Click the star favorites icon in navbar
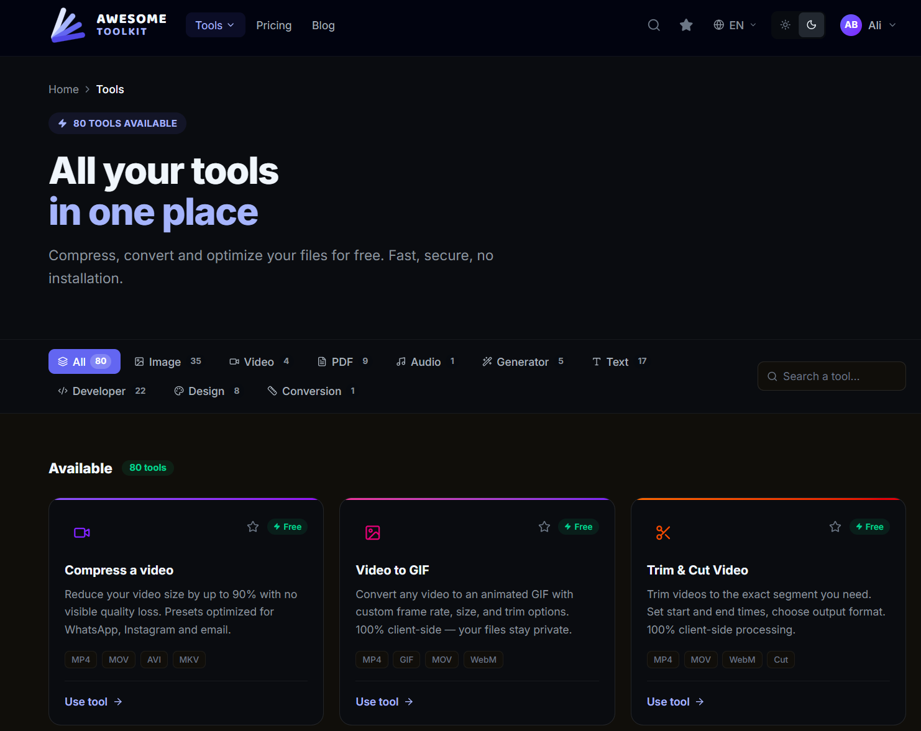 (686, 25)
